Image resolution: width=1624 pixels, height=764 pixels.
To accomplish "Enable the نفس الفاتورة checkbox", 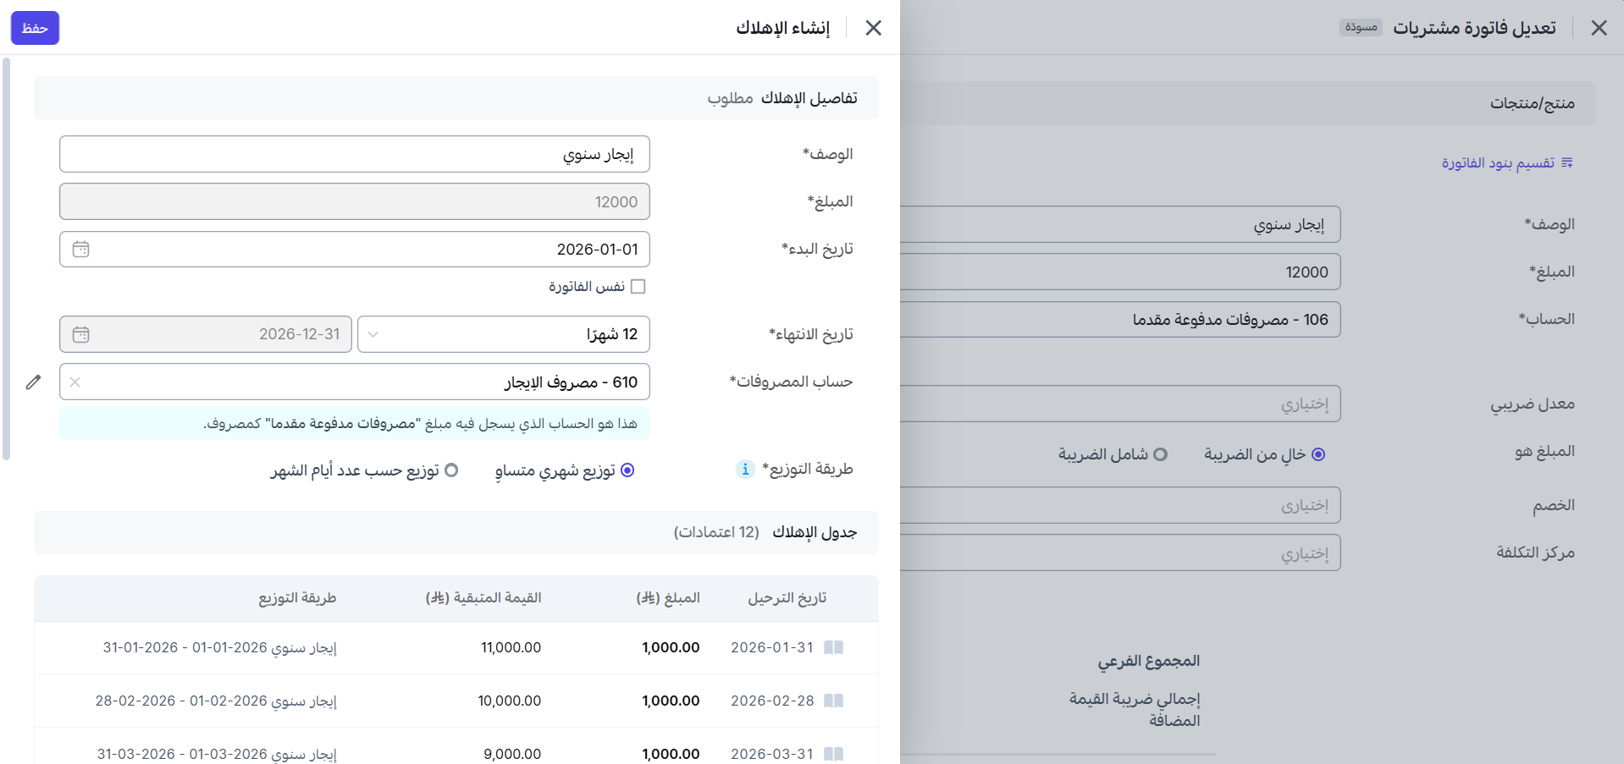I will coord(638,287).
